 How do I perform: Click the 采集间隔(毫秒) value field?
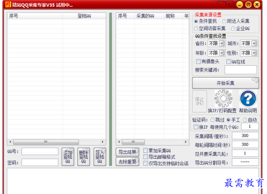245,136
